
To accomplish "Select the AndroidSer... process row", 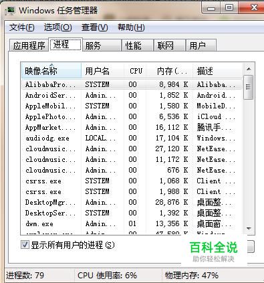I will [x=132, y=95].
